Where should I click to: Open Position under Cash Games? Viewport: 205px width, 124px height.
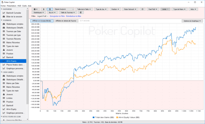[10, 102]
